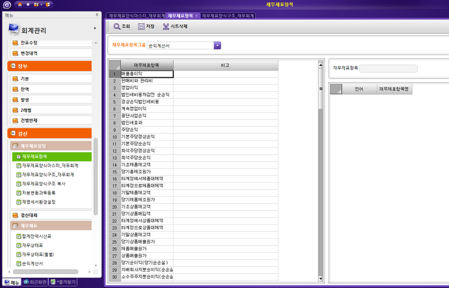The image size is (449, 288).
Task: Close the 재무제표항목 tab
Action: point(197,15)
